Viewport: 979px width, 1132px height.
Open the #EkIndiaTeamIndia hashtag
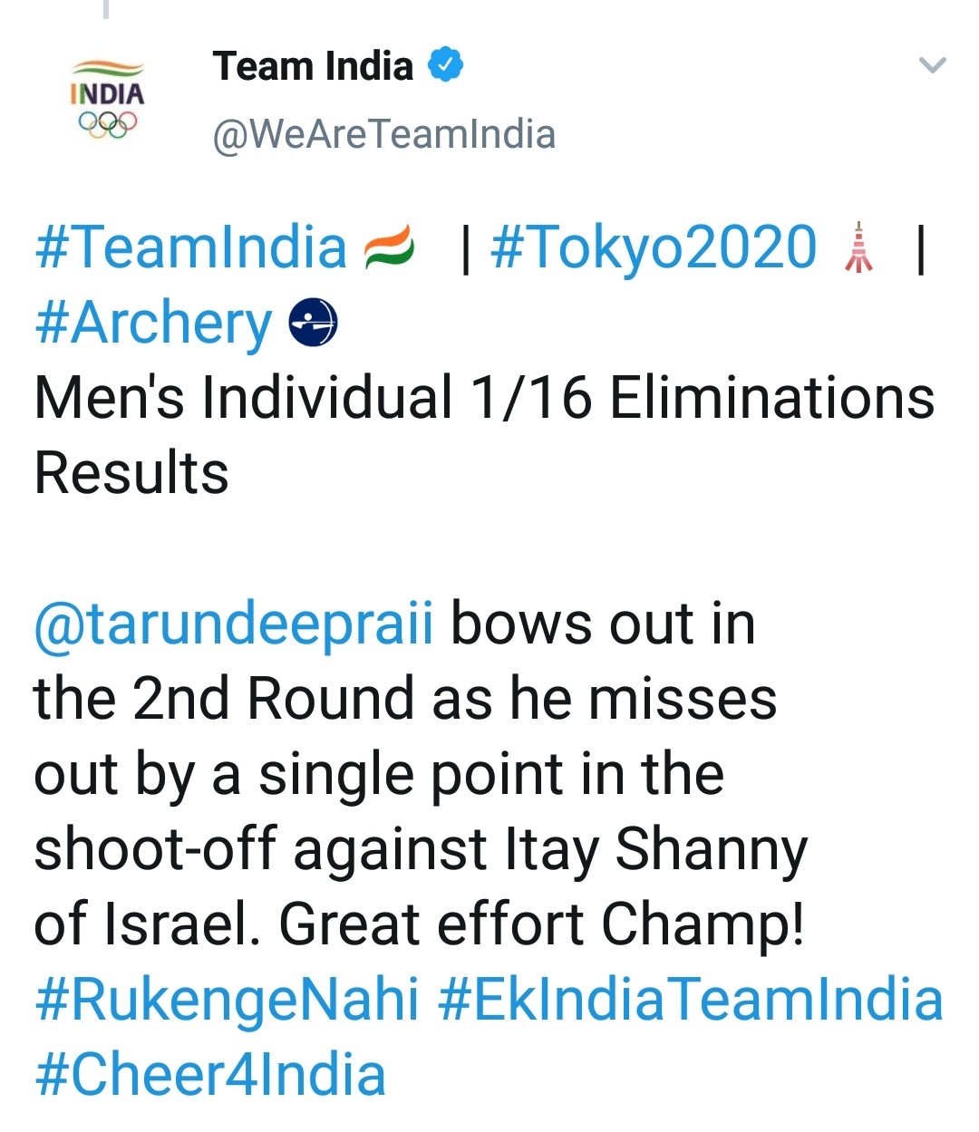[x=691, y=1000]
